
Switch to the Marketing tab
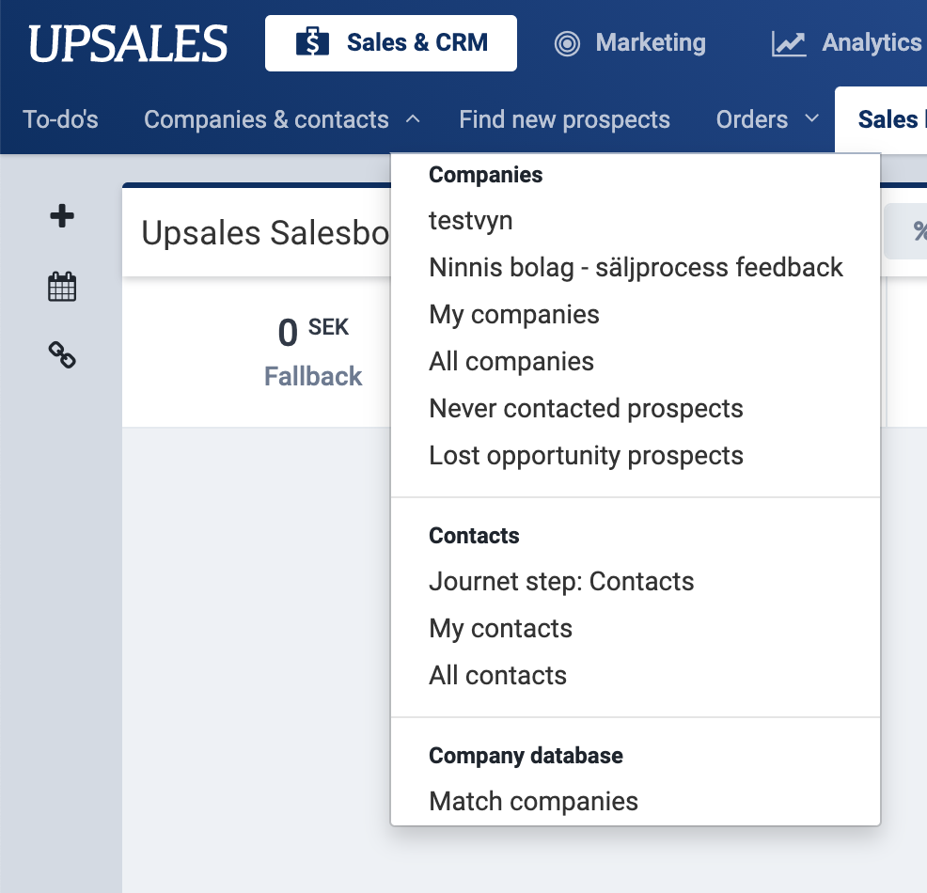coord(630,43)
